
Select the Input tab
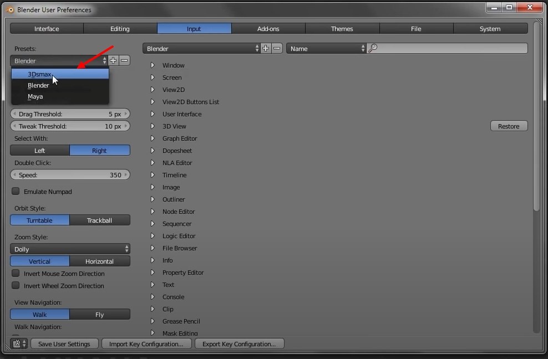[x=194, y=29]
